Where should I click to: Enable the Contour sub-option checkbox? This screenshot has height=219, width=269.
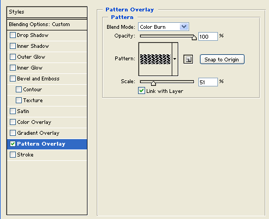pyautogui.click(x=18, y=90)
